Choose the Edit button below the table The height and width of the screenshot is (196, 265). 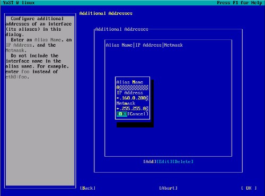(x=164, y=161)
